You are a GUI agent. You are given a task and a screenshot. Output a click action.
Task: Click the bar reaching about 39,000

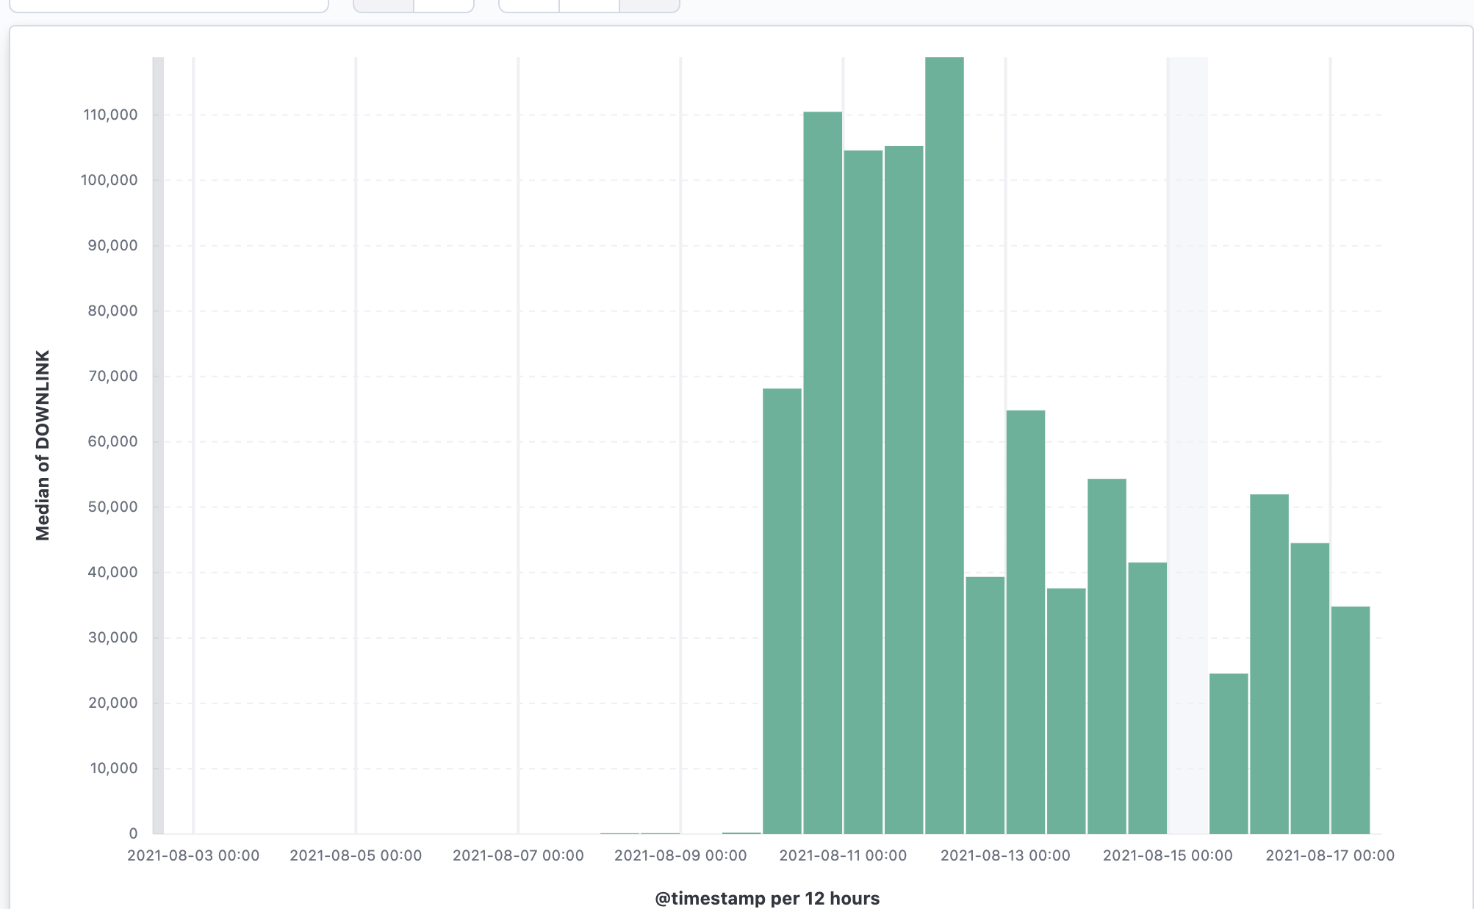tap(985, 705)
